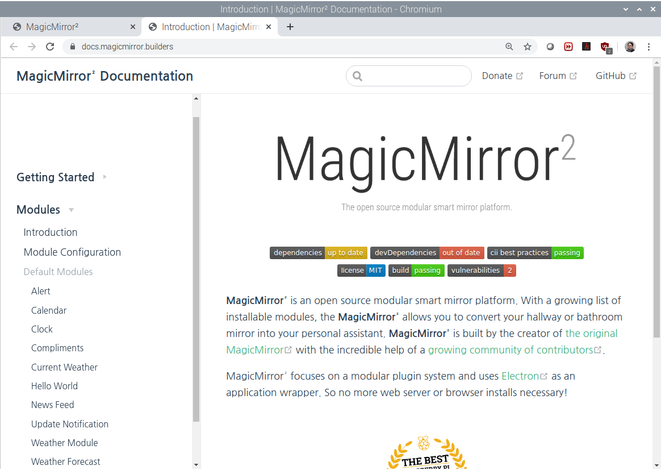Click the documentation search box

(408, 76)
